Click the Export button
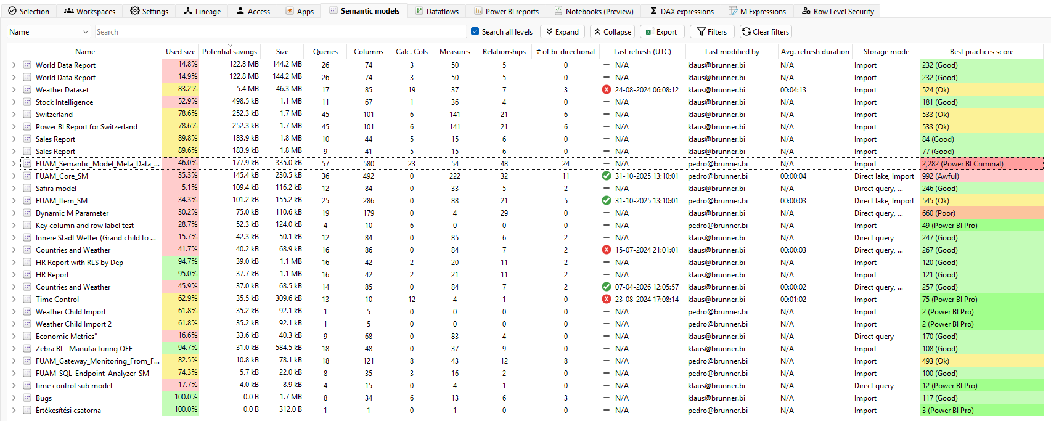Image resolution: width=1051 pixels, height=421 pixels. pos(661,31)
